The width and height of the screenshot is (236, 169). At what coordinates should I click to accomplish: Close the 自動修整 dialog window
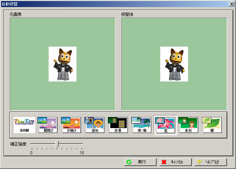232,4
